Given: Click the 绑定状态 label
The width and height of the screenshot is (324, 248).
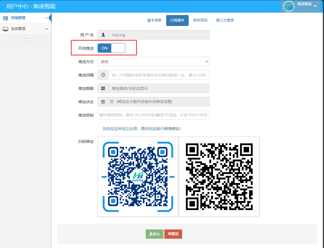Looking at the screenshot, I should [86, 102].
